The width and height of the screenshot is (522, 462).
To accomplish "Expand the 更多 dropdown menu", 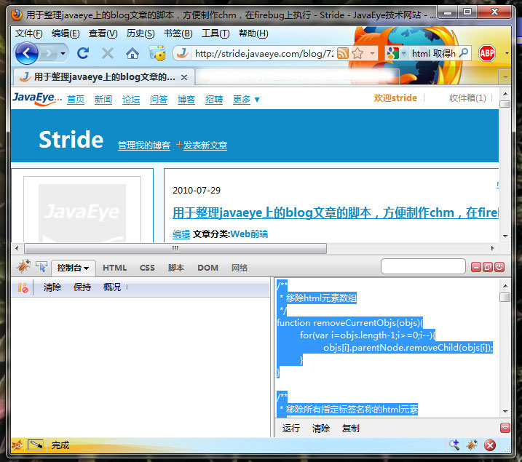I will pyautogui.click(x=246, y=99).
